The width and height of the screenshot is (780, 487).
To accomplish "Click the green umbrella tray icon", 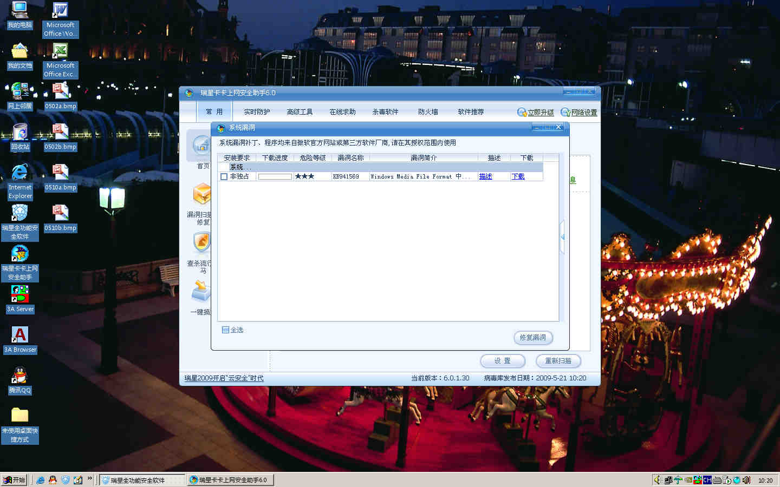I will tap(678, 480).
